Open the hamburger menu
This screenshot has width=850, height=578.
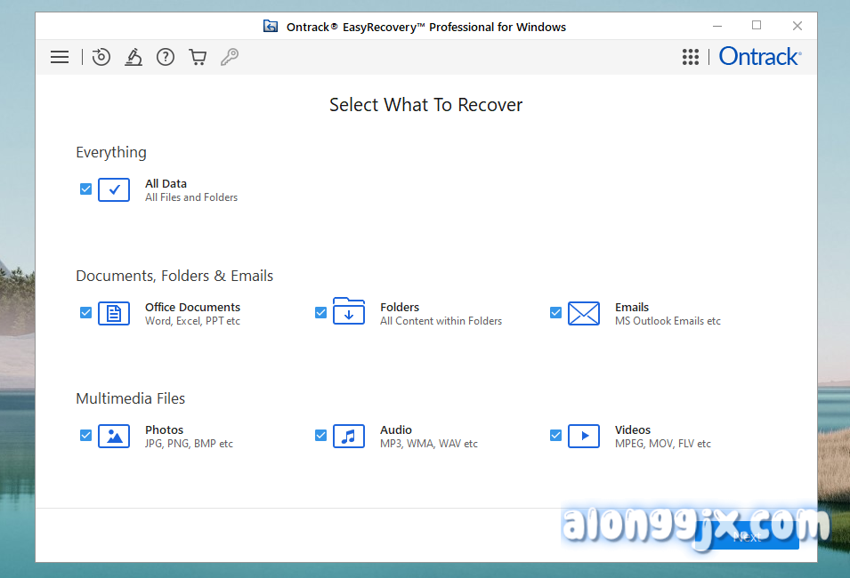60,57
